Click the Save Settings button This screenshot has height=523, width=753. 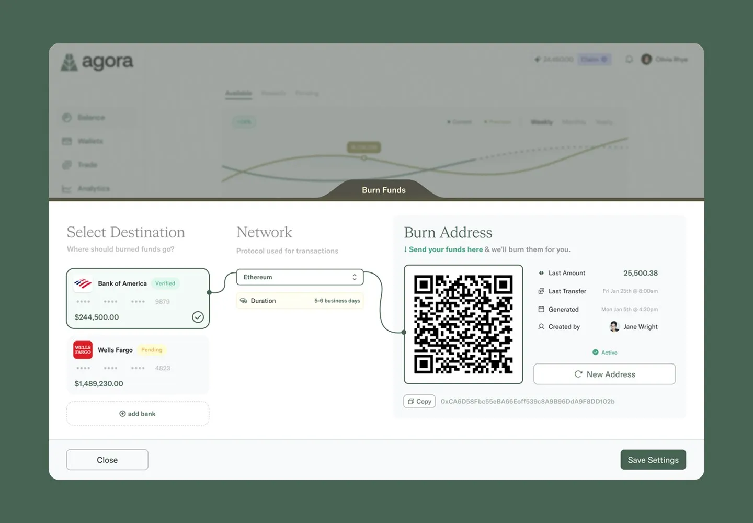tap(653, 460)
